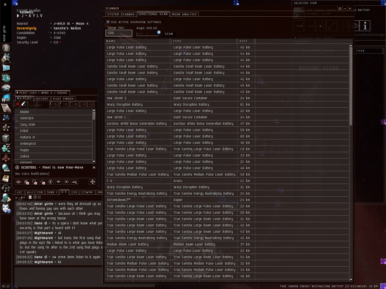Screen dimensions: 386x289
Task: Collapse the fleet broadcast notification chevron
Action: [x=94, y=168]
